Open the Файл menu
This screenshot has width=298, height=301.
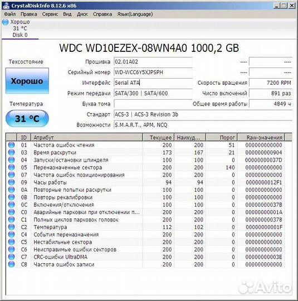(x=10, y=14)
